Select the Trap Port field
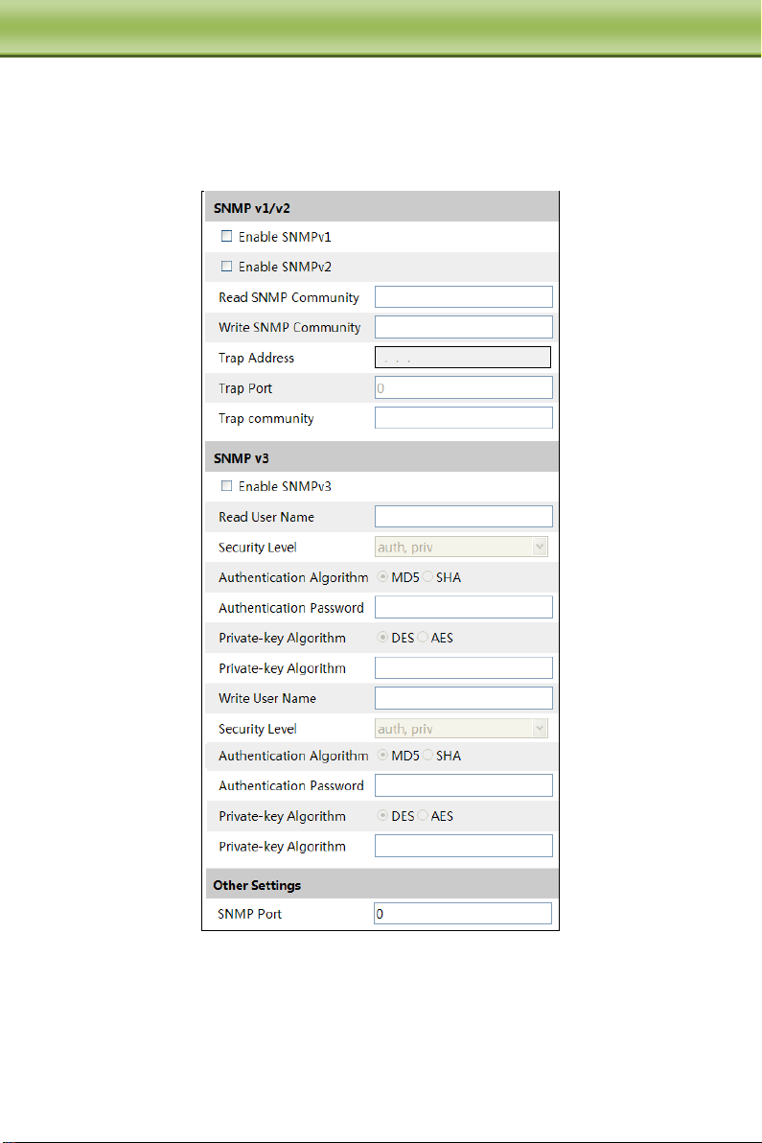This screenshot has height=1143, width=762. point(463,387)
